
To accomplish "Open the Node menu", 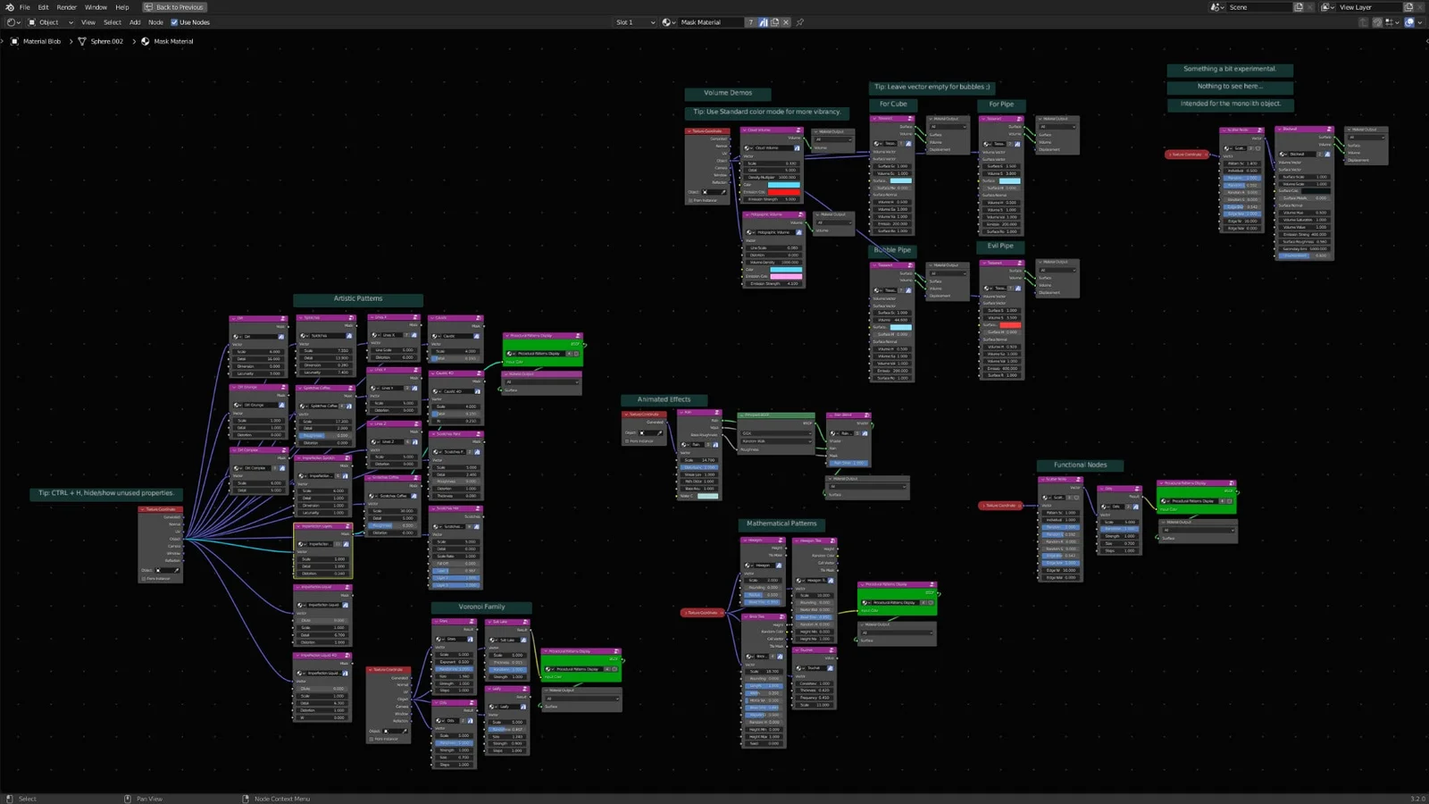I will click(x=155, y=22).
